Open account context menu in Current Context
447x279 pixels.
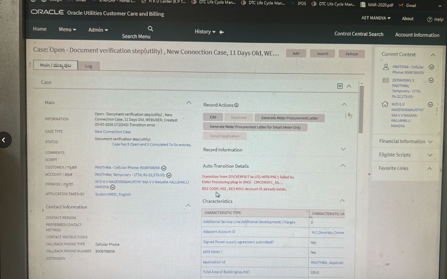click(x=431, y=80)
